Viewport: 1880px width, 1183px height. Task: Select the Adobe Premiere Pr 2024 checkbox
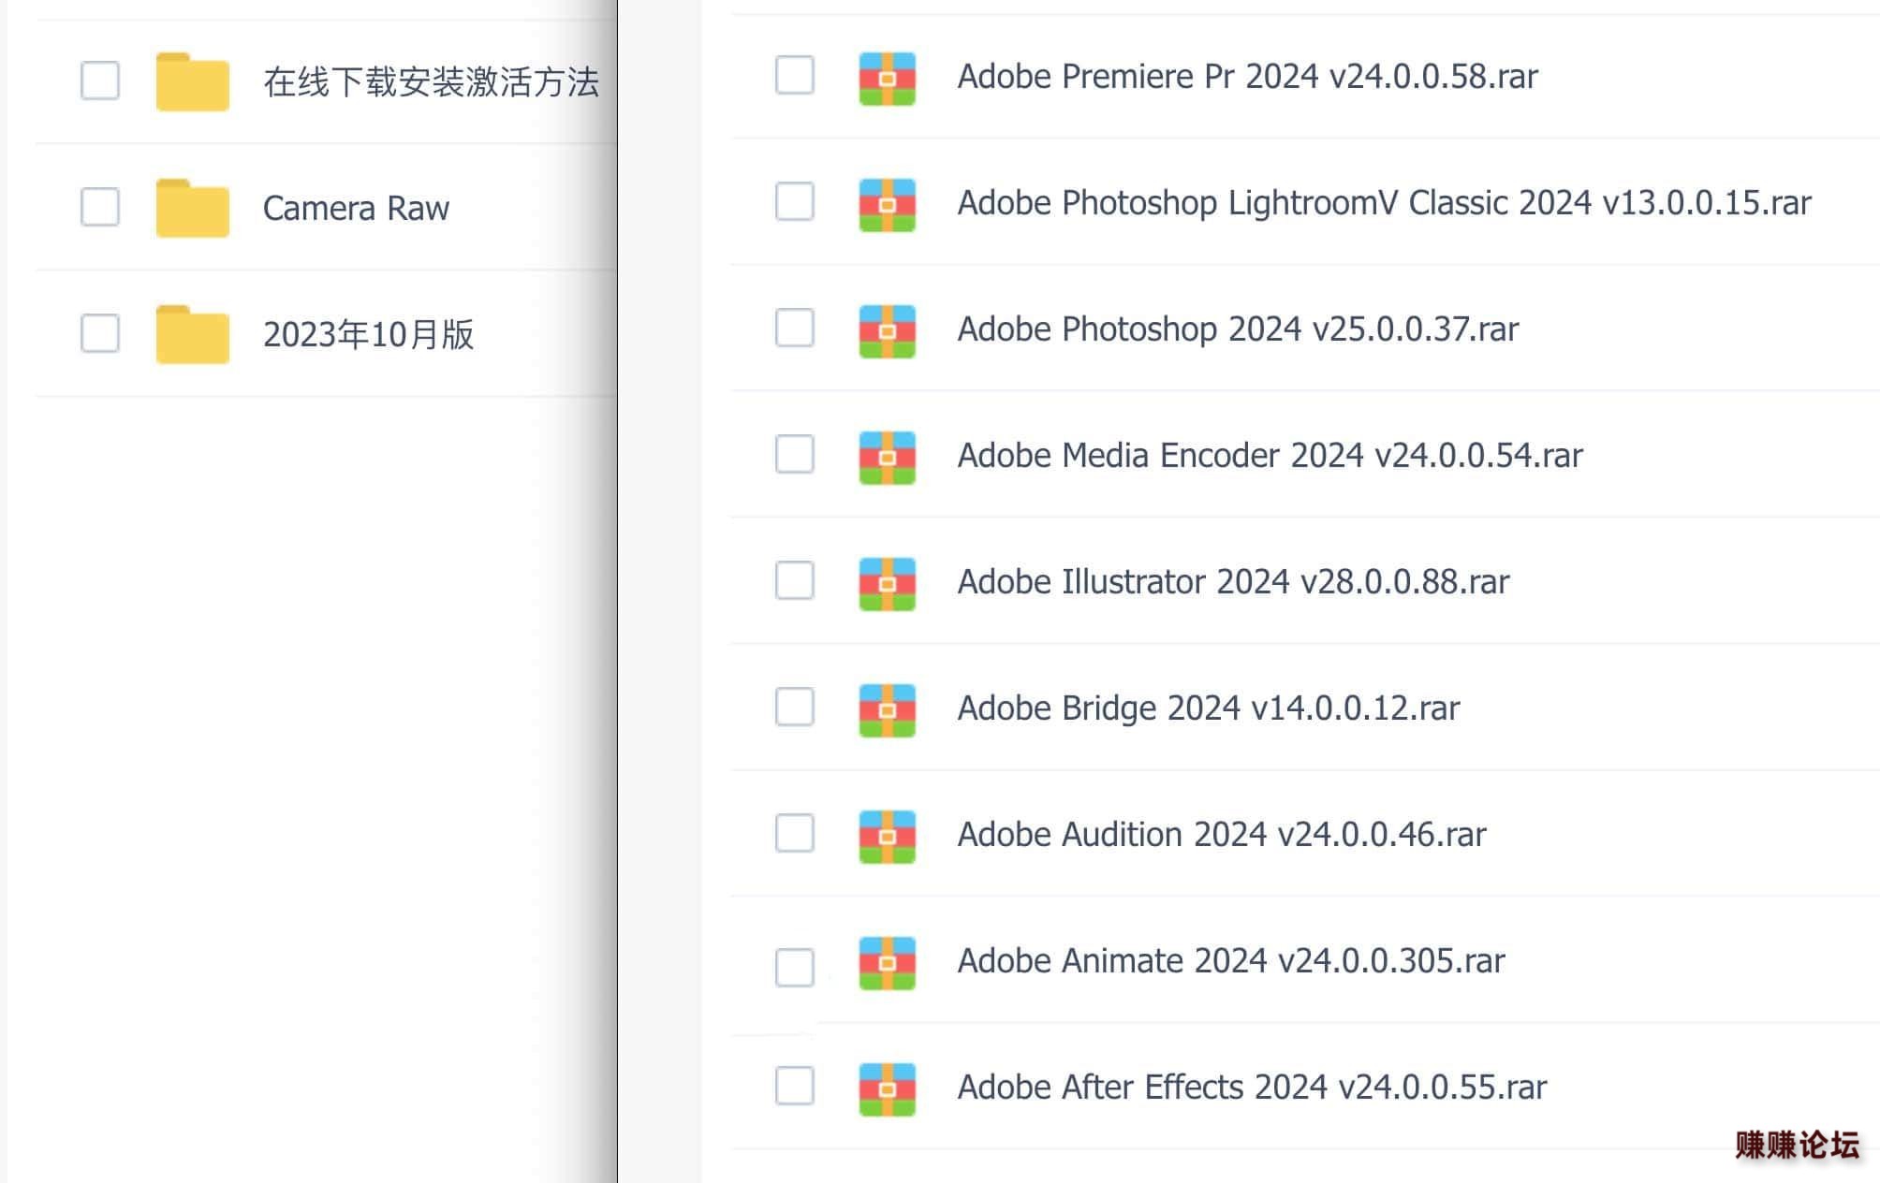point(795,75)
